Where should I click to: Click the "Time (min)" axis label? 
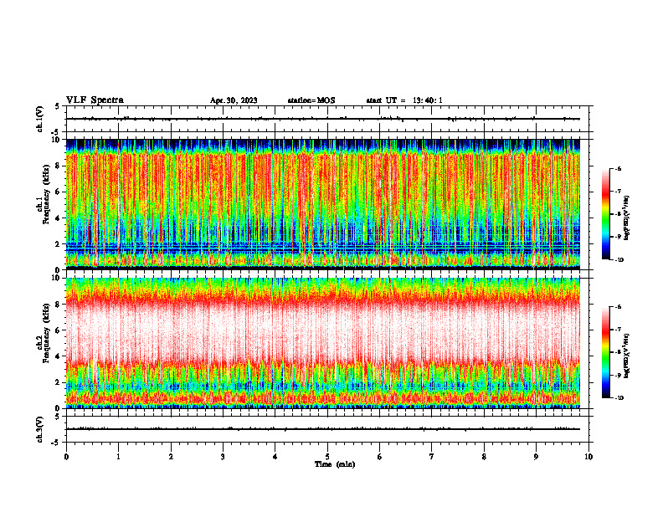pyautogui.click(x=335, y=464)
